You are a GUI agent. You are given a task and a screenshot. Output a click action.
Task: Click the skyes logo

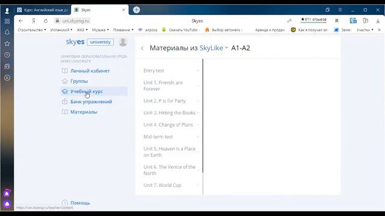[75, 42]
